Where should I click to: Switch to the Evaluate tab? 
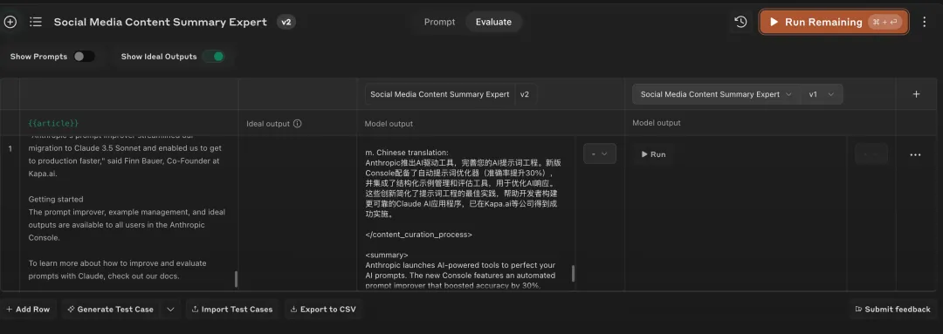click(x=493, y=22)
